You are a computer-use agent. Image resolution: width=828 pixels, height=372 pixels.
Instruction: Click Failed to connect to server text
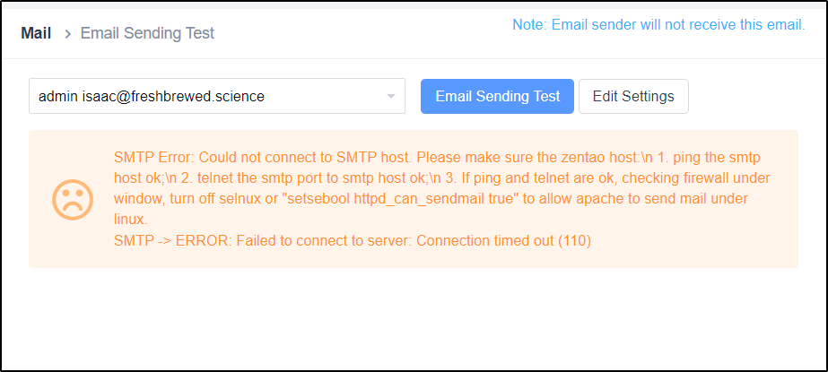324,240
